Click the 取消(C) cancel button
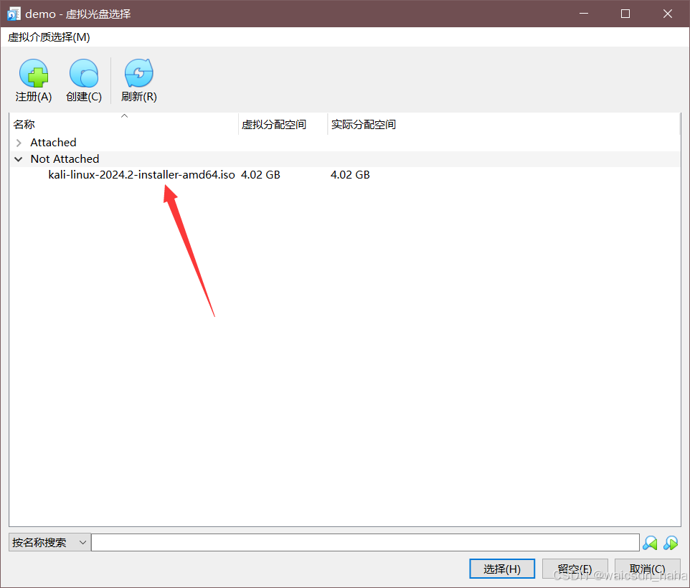This screenshot has width=690, height=588. click(647, 569)
